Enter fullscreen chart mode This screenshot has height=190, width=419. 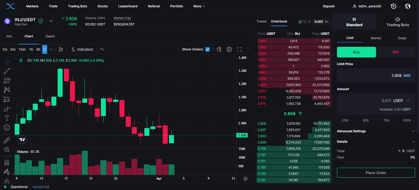coord(239,49)
